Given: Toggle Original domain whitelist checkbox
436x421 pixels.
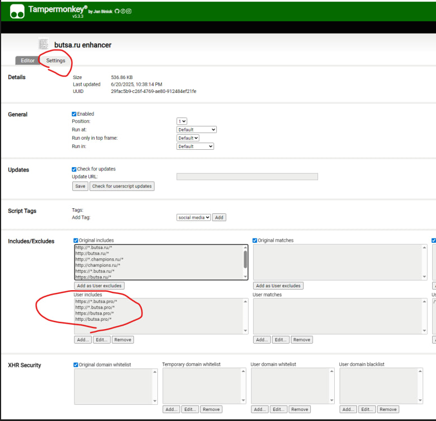Looking at the screenshot, I should 76,364.
